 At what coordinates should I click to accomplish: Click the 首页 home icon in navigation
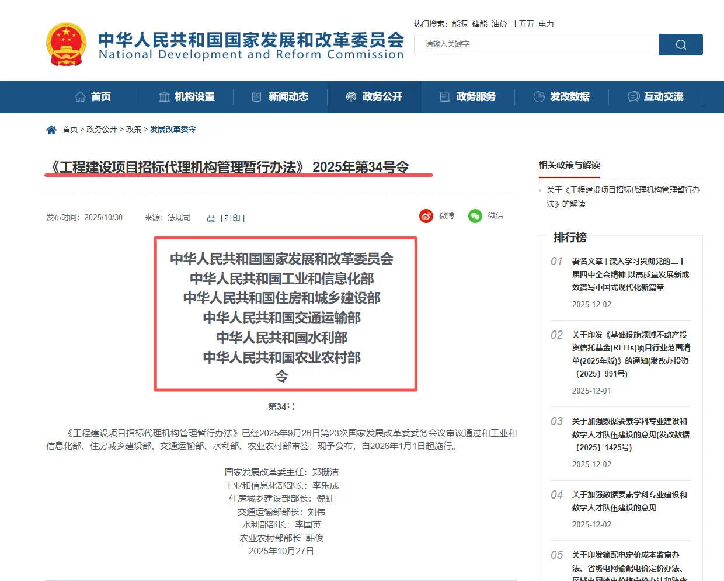81,96
